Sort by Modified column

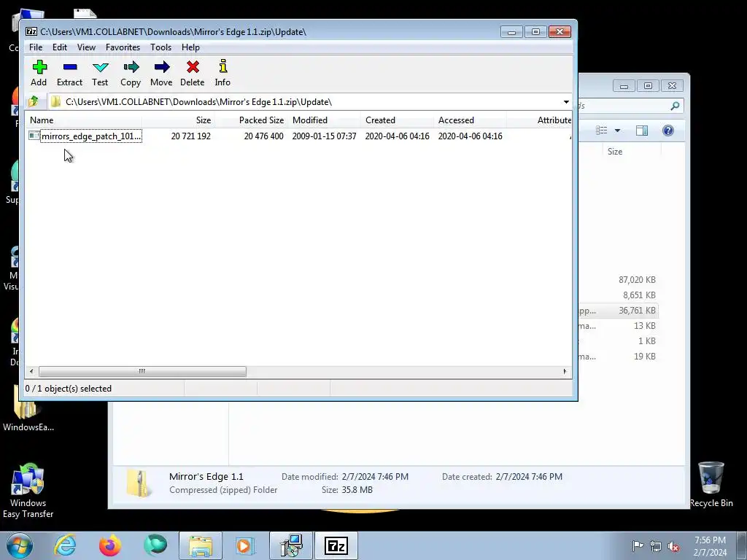coord(324,120)
